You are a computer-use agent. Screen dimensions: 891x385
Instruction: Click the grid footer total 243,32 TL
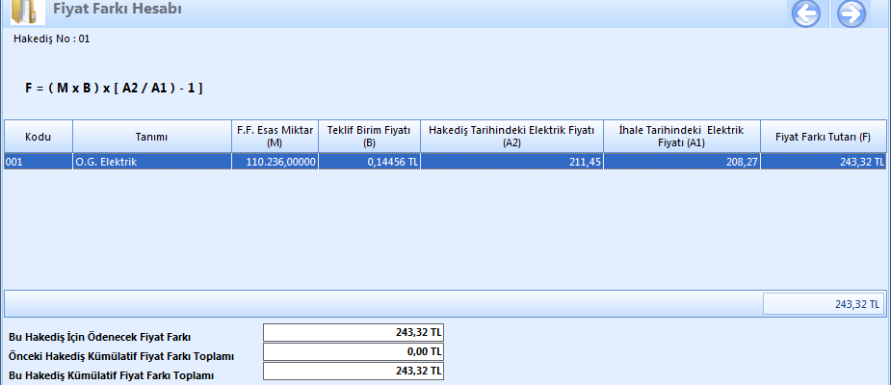click(824, 304)
